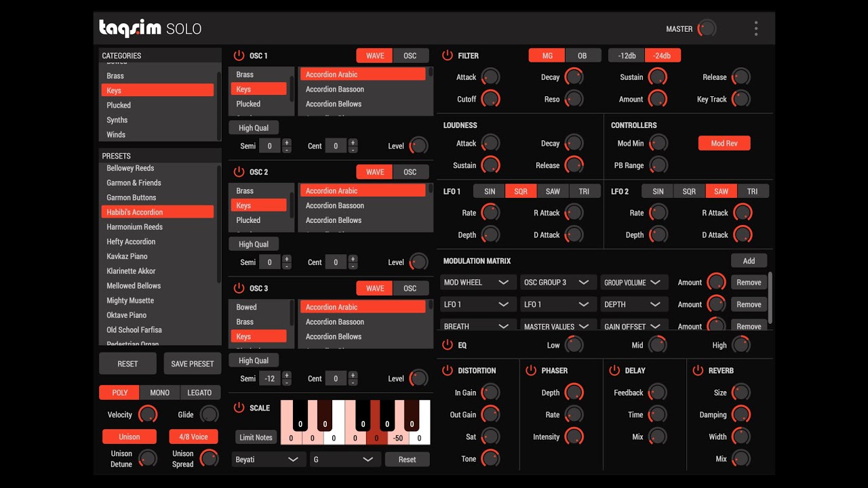Viewport: 868px width, 488px height.
Task: Toggle the Limit Notes button
Action: pos(256,437)
